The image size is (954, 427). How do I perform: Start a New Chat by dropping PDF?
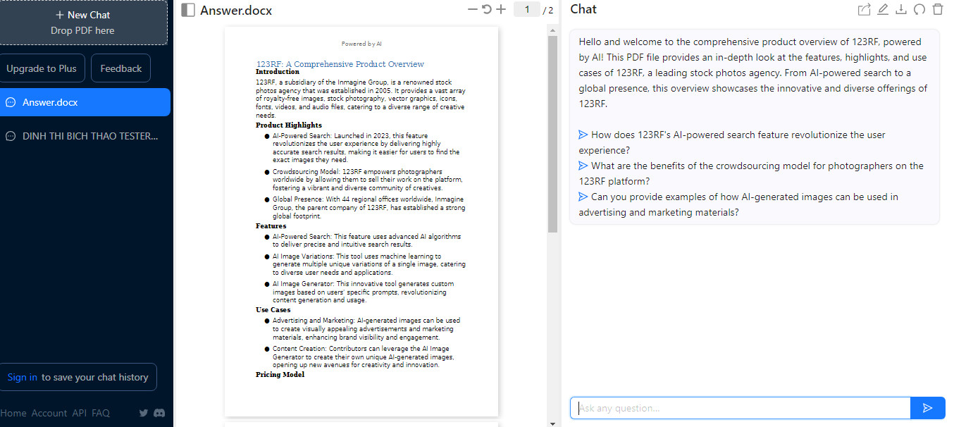click(x=83, y=23)
